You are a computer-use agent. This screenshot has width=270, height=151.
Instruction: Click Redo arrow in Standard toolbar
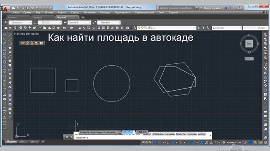click(71, 28)
